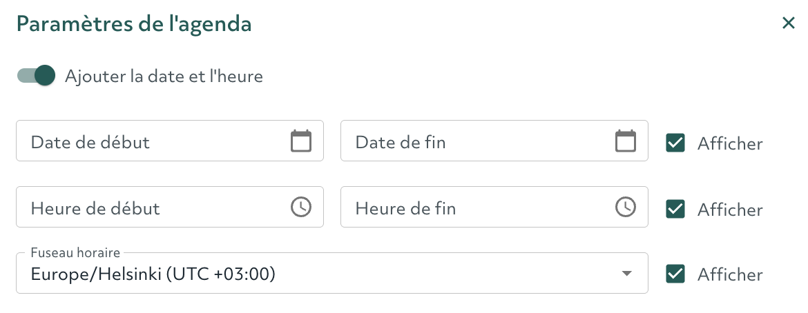Open the Europe/Helsinki (UTC +03:00) timezone selector
Image resolution: width=808 pixels, height=313 pixels.
coord(332,274)
